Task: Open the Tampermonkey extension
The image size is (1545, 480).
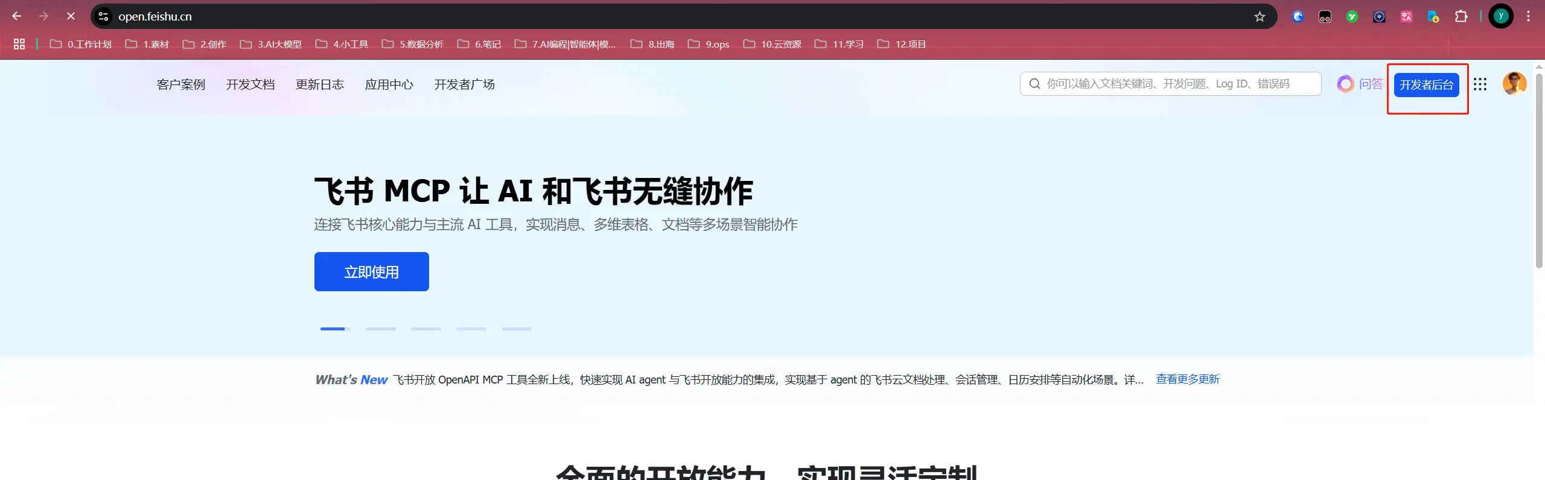Action: pos(1325,16)
